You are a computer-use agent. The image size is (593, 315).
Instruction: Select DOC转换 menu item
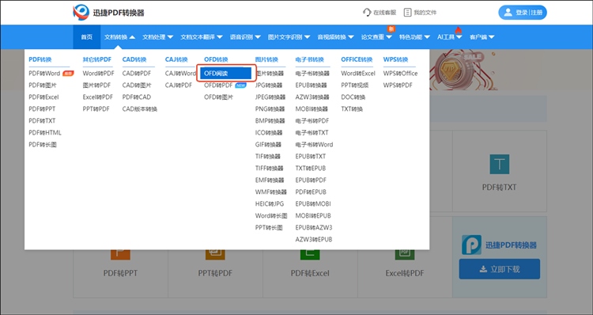[x=353, y=97]
